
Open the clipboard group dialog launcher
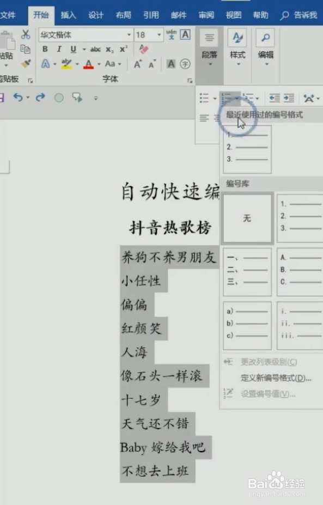31,81
